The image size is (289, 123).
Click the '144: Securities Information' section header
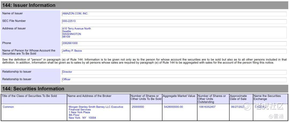tap(144, 89)
